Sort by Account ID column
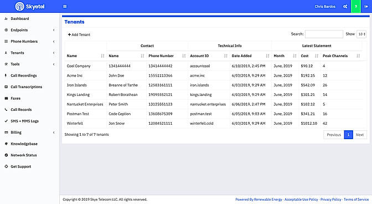Viewport: 372px width, 204px height. (x=226, y=56)
